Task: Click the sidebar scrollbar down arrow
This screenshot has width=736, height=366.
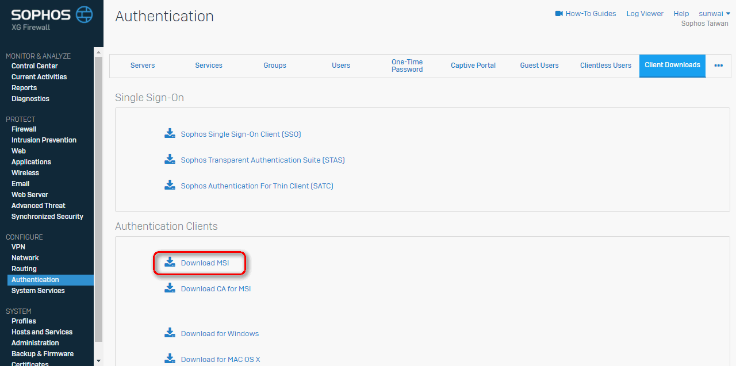Action: 98,361
